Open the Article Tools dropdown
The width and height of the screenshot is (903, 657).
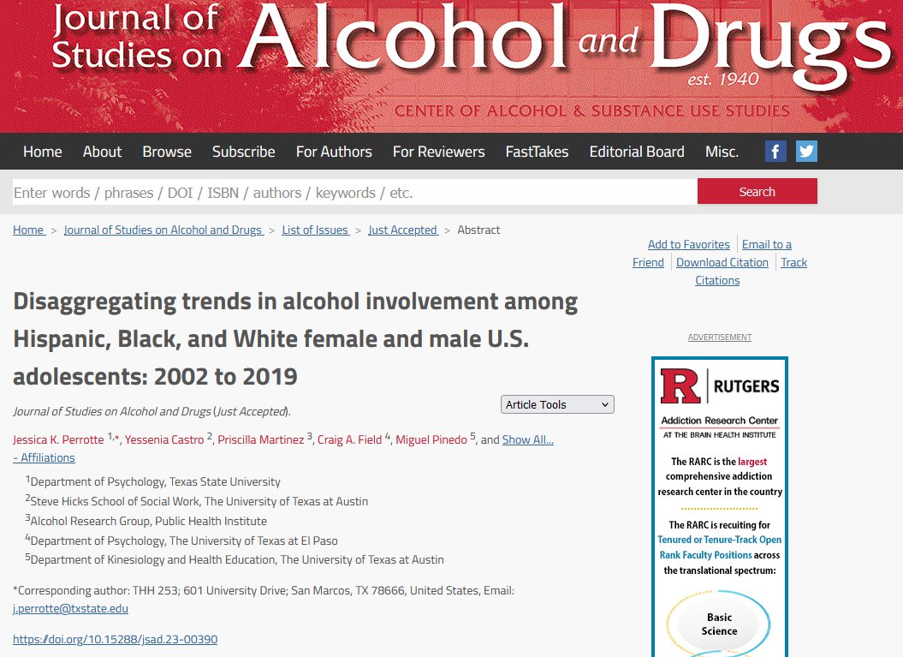coord(557,404)
